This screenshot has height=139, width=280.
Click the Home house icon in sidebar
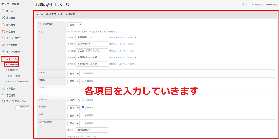pos(3,11)
